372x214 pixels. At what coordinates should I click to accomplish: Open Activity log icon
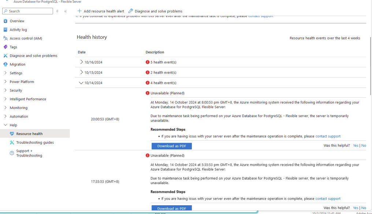tap(5, 30)
